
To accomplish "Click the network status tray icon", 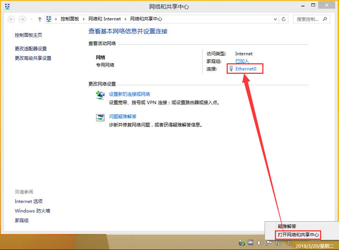I will click(278, 243).
